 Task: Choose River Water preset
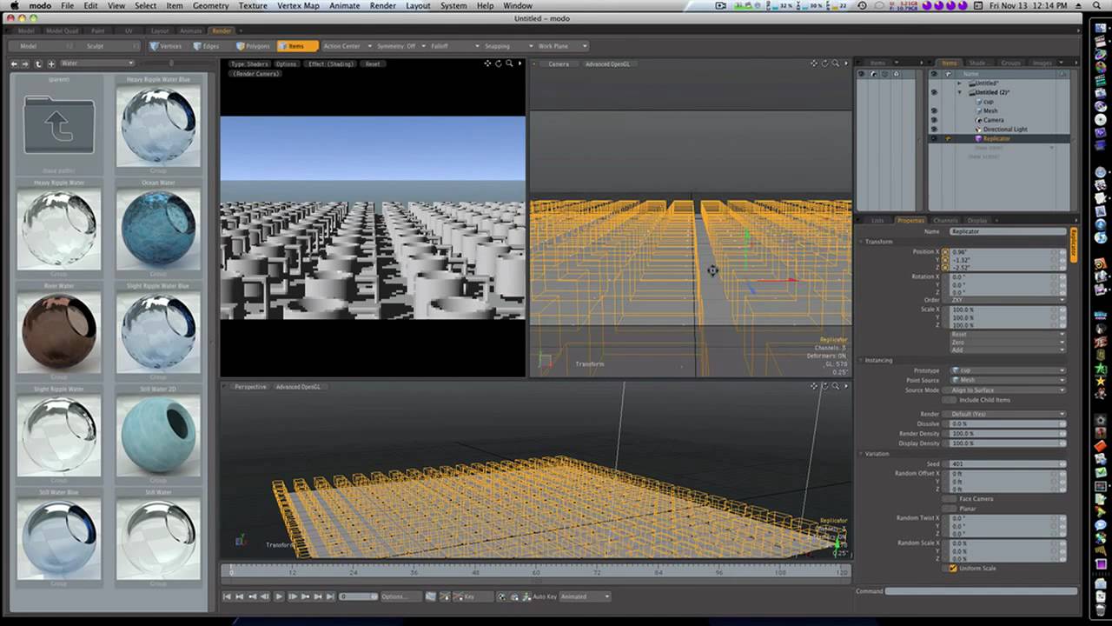[59, 332]
